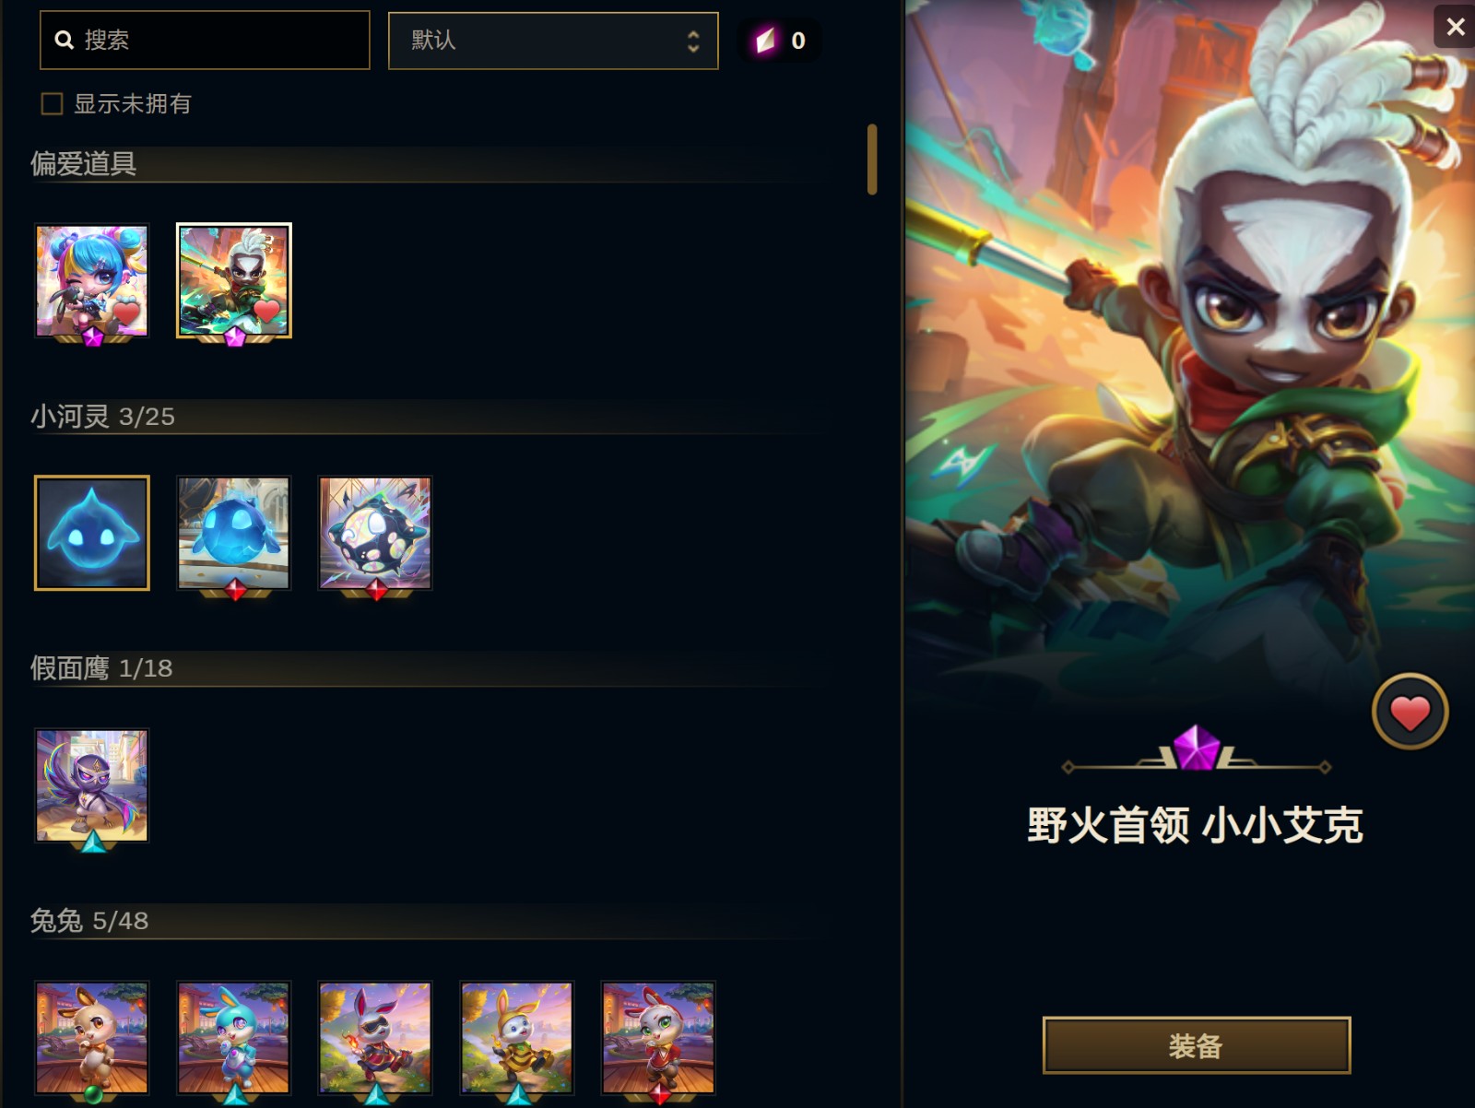This screenshot has width=1475, height=1108.
Task: Select the Little Ekko favorite thumbnail
Action: [x=234, y=280]
